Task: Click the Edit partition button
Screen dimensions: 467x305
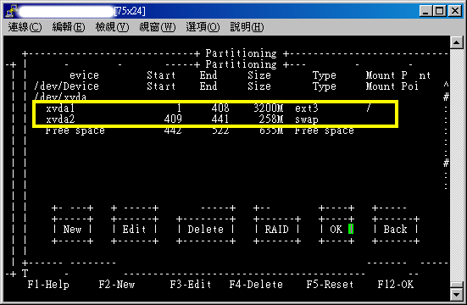Action: [x=134, y=230]
